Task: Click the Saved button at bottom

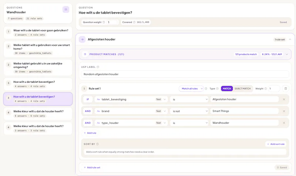Action: click(282, 167)
